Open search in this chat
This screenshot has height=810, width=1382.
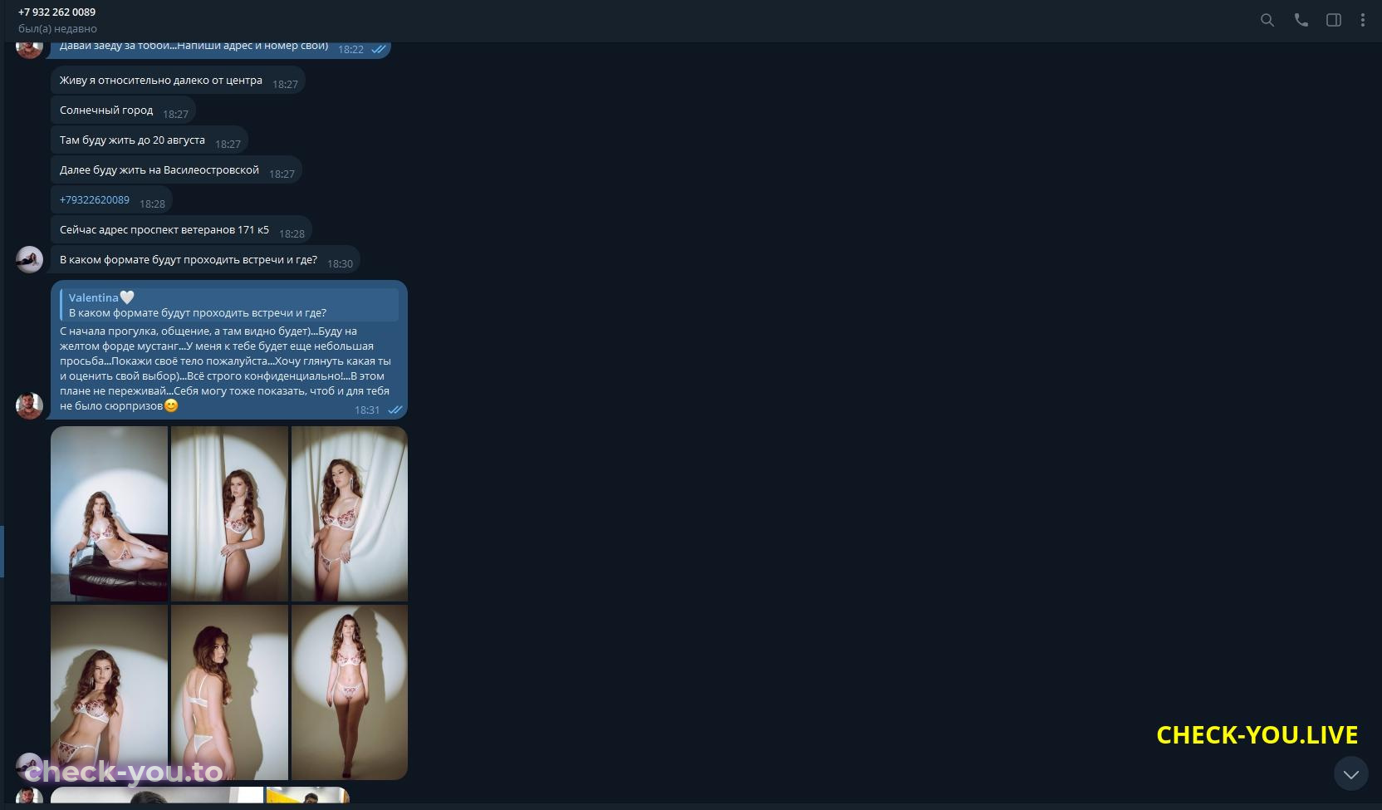click(x=1267, y=20)
